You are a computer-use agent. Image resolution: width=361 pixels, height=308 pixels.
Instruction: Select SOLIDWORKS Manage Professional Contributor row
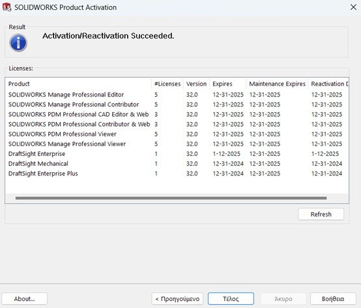[x=177, y=104]
